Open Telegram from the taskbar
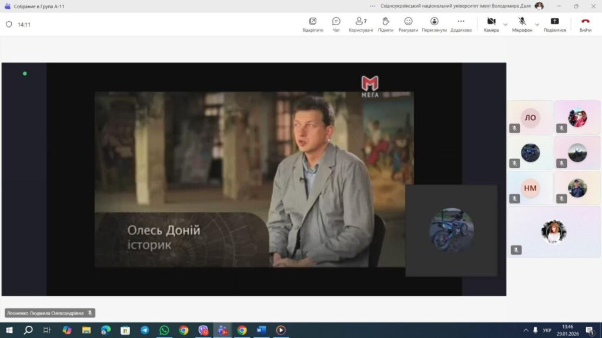Image resolution: width=602 pixels, height=338 pixels. click(x=145, y=330)
